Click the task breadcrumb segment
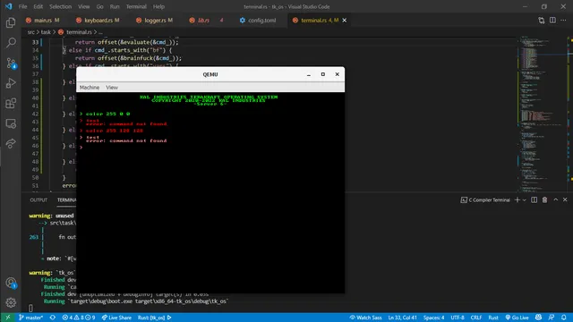This screenshot has height=322, width=573. 46,32
